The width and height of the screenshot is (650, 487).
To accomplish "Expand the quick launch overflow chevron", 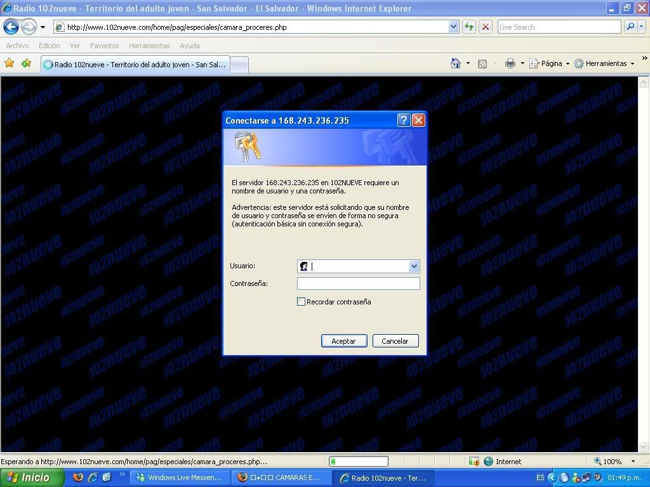I will (123, 474).
